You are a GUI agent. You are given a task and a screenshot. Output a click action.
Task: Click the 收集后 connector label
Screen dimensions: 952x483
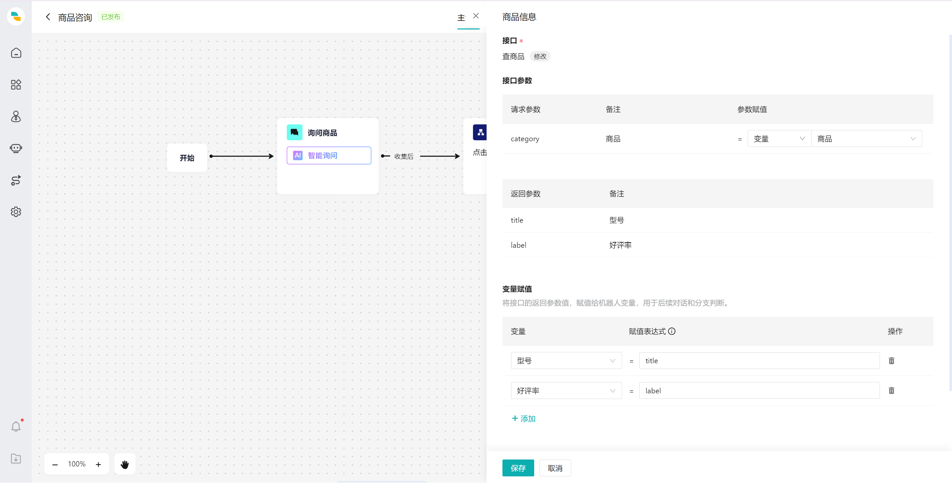404,156
